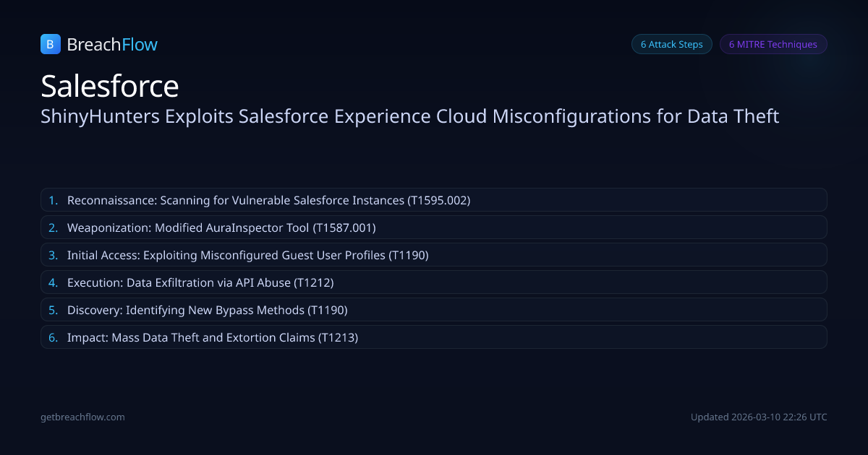868x455 pixels.
Task: Click the Updated 2026-03-10 timestamp
Action: click(759, 417)
